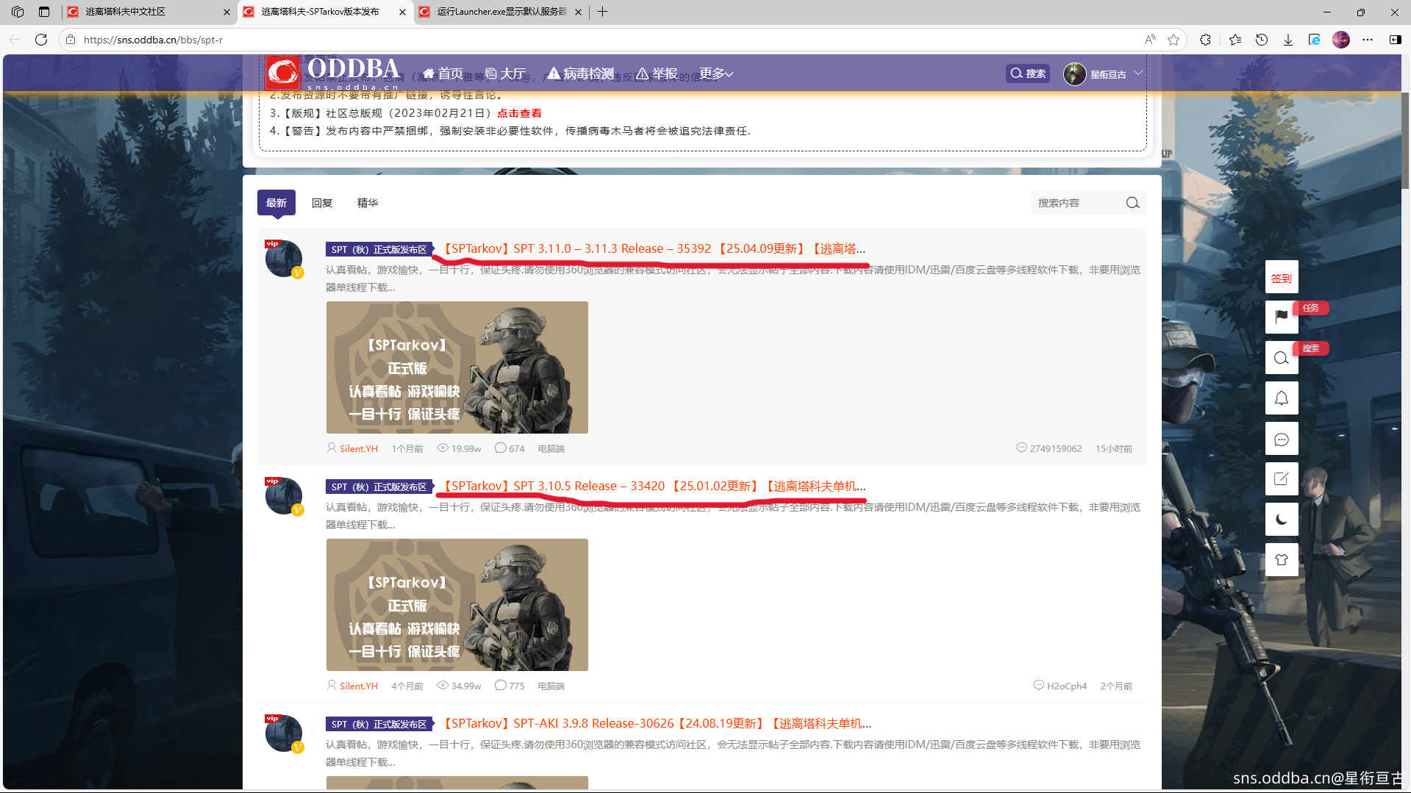Image resolution: width=1411 pixels, height=793 pixels.
Task: Click the ODDBA site logo
Action: point(333,73)
